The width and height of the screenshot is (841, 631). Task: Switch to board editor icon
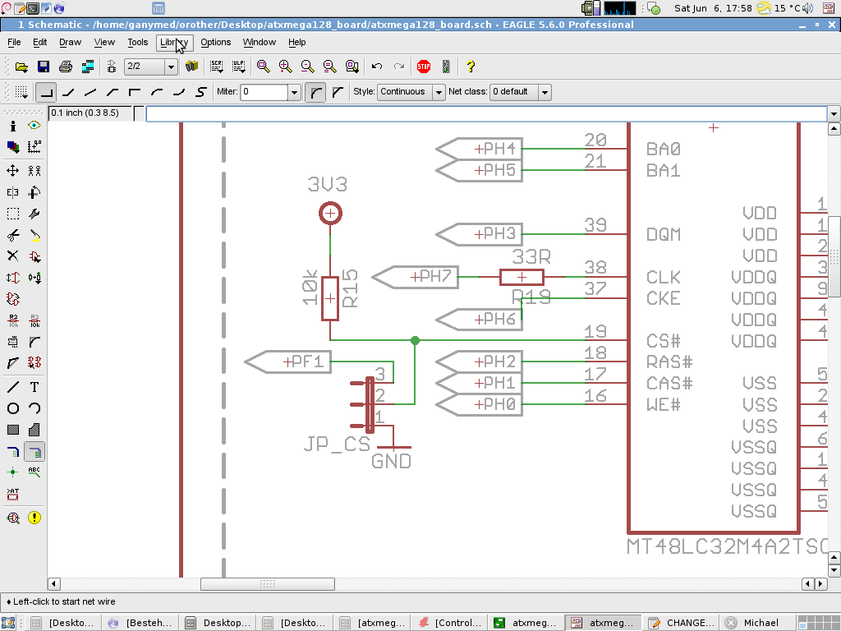112,67
